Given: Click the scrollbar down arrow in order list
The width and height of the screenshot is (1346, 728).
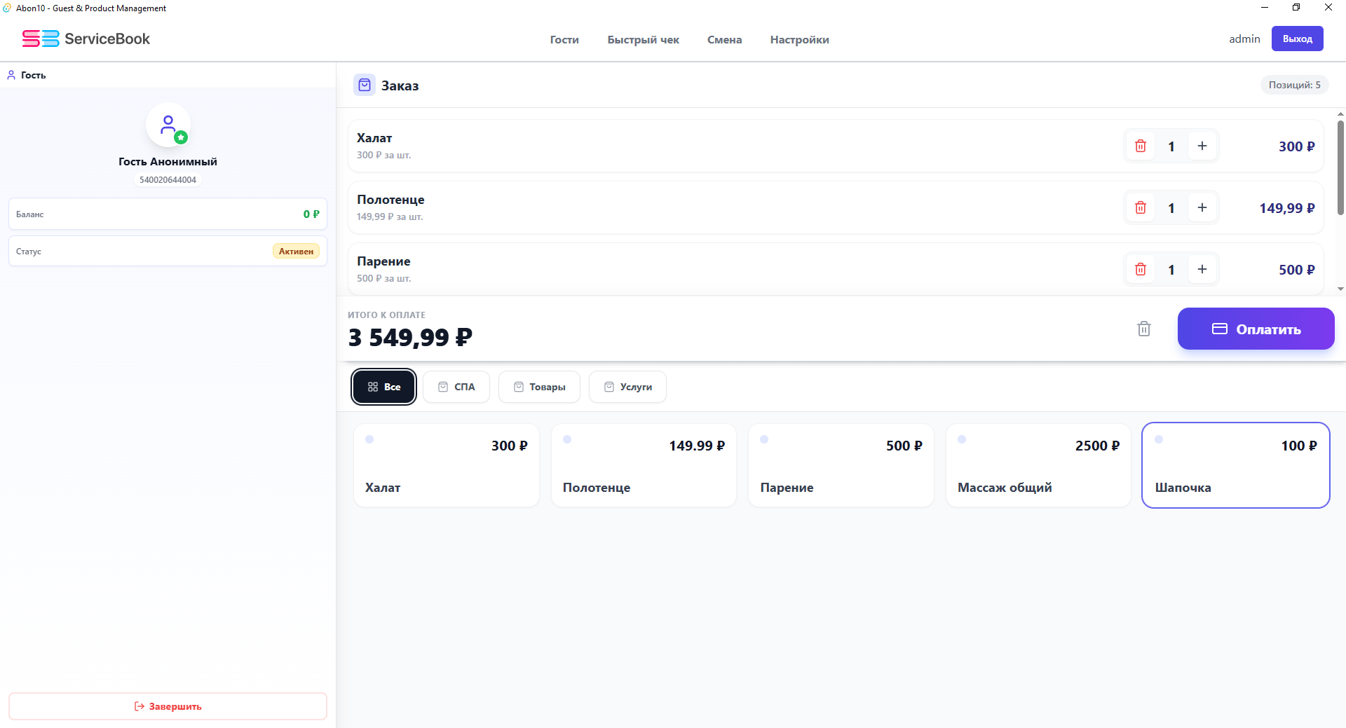Looking at the screenshot, I should click(1340, 289).
